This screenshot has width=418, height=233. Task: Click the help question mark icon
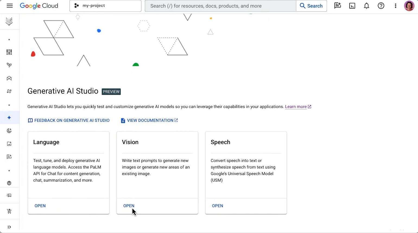(x=381, y=6)
